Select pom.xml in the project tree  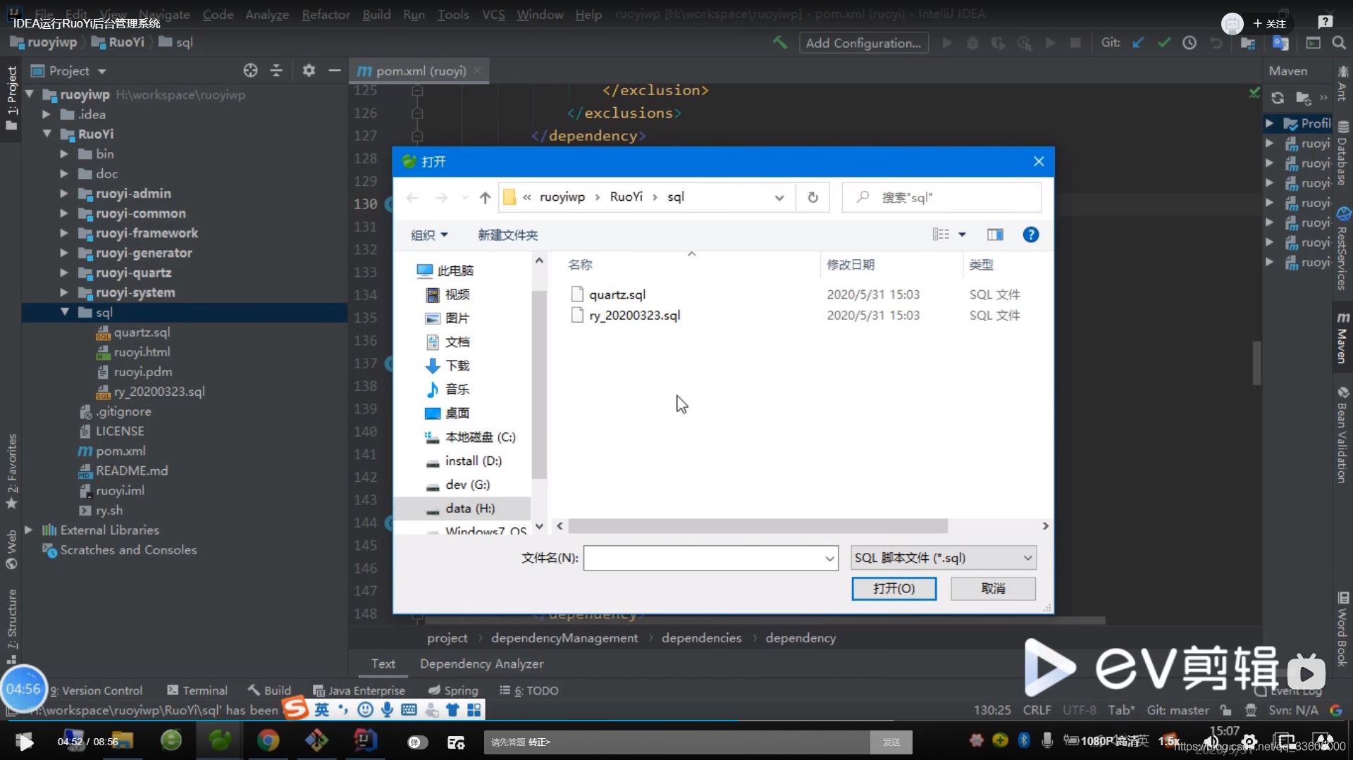(121, 451)
